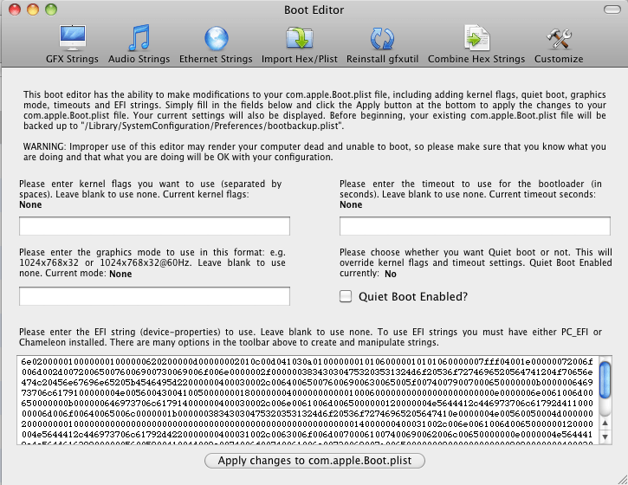Click the EFI text area scroll up arrow
The height and width of the screenshot is (485, 628).
(605, 423)
